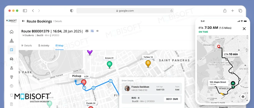Click the students group icon beside route date

pos(87,31)
